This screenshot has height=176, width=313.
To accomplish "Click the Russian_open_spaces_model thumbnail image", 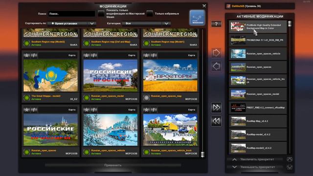I will [x=111, y=76].
